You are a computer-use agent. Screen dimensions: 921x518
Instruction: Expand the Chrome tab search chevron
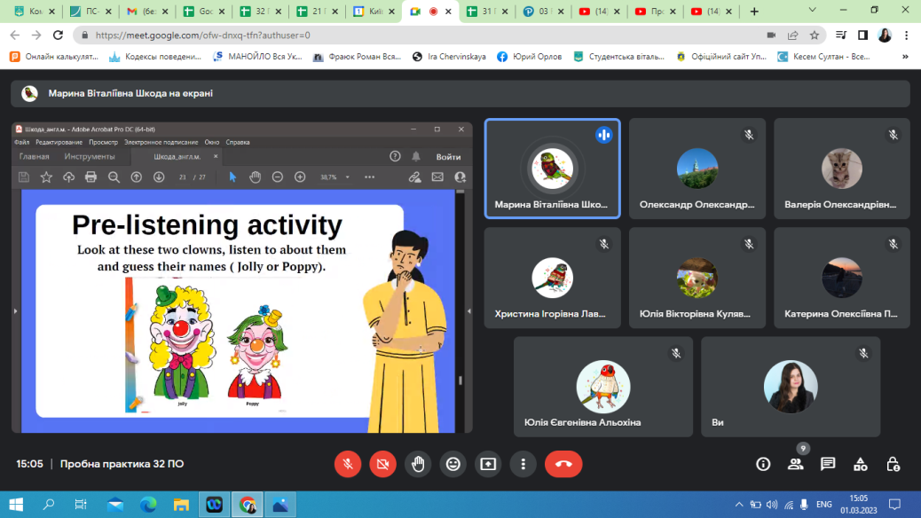(815, 11)
